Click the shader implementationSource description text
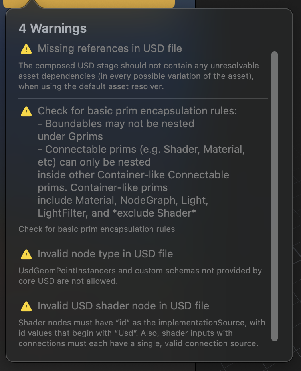This screenshot has width=301, height=371. (142, 333)
